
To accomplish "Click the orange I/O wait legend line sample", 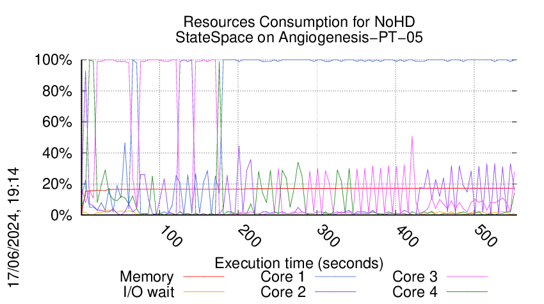I will tap(204, 292).
